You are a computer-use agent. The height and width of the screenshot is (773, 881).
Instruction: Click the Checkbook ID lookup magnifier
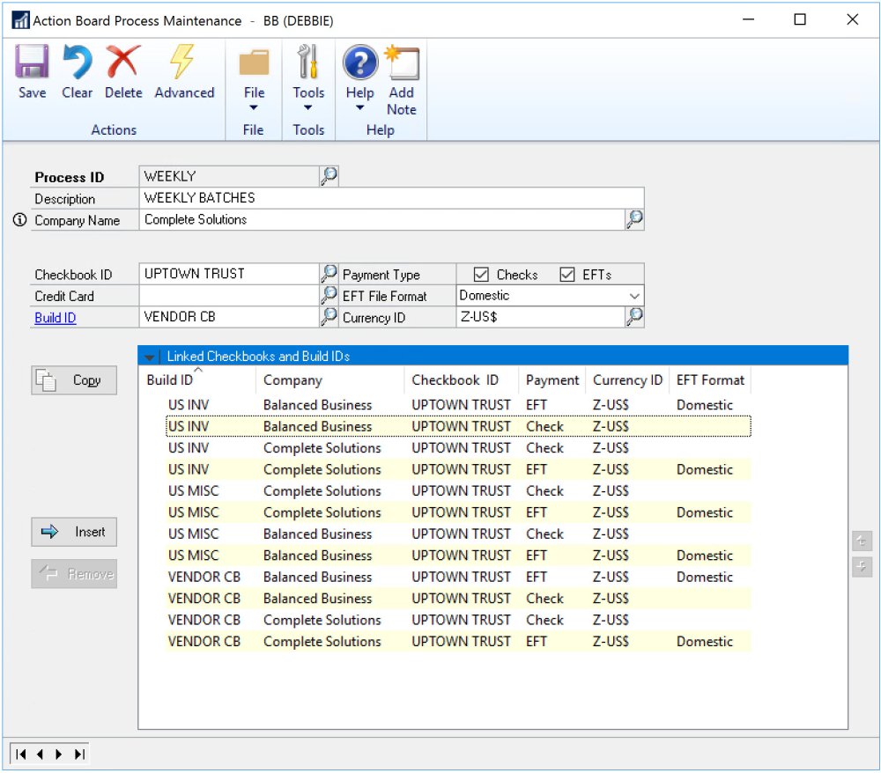click(x=329, y=274)
